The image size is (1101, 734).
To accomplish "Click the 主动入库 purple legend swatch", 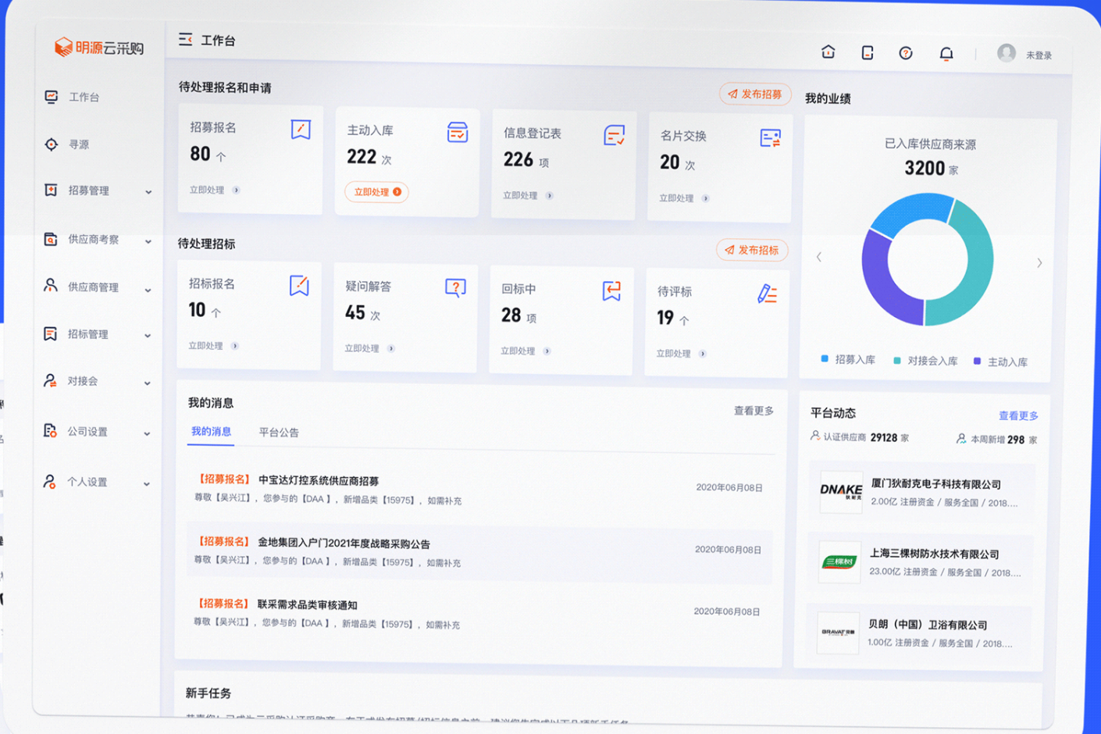I will click(977, 361).
